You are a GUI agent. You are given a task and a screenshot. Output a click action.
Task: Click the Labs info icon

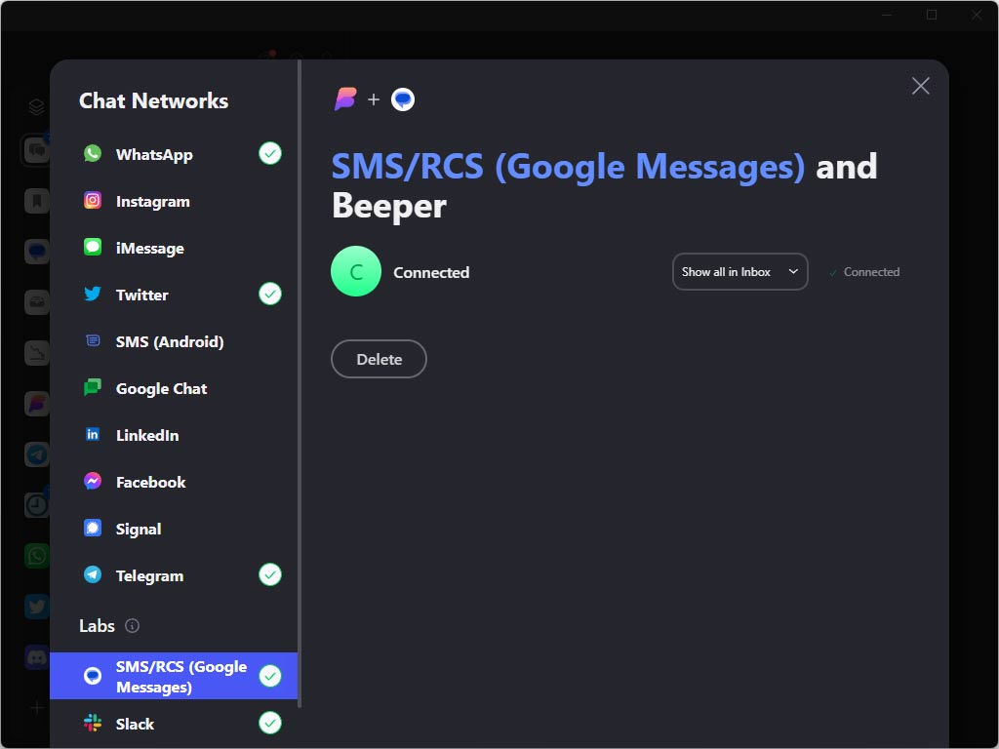click(133, 626)
